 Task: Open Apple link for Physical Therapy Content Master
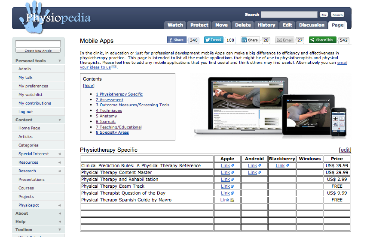[227, 173]
